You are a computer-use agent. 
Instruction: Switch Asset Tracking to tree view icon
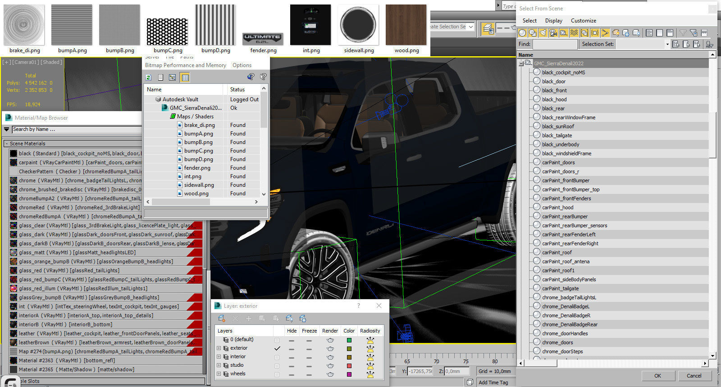tap(172, 77)
